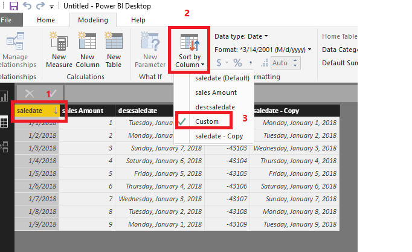Toggle thousands separator comma
Viewport: 412px width, 252px height.
click(x=251, y=63)
